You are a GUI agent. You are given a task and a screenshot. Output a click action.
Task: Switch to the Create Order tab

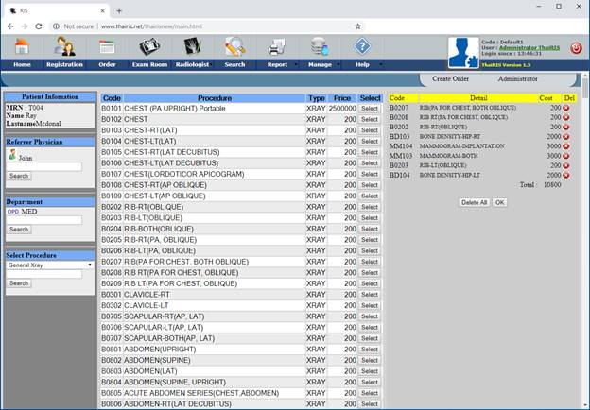tap(450, 79)
